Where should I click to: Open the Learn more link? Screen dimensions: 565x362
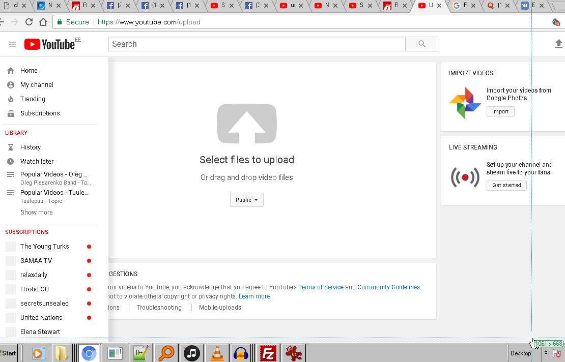pyautogui.click(x=254, y=296)
